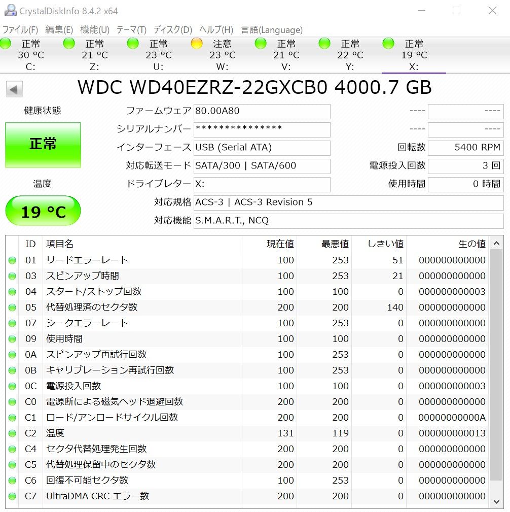Click green health indicator for drive C:
510x512 pixels.
[6, 43]
